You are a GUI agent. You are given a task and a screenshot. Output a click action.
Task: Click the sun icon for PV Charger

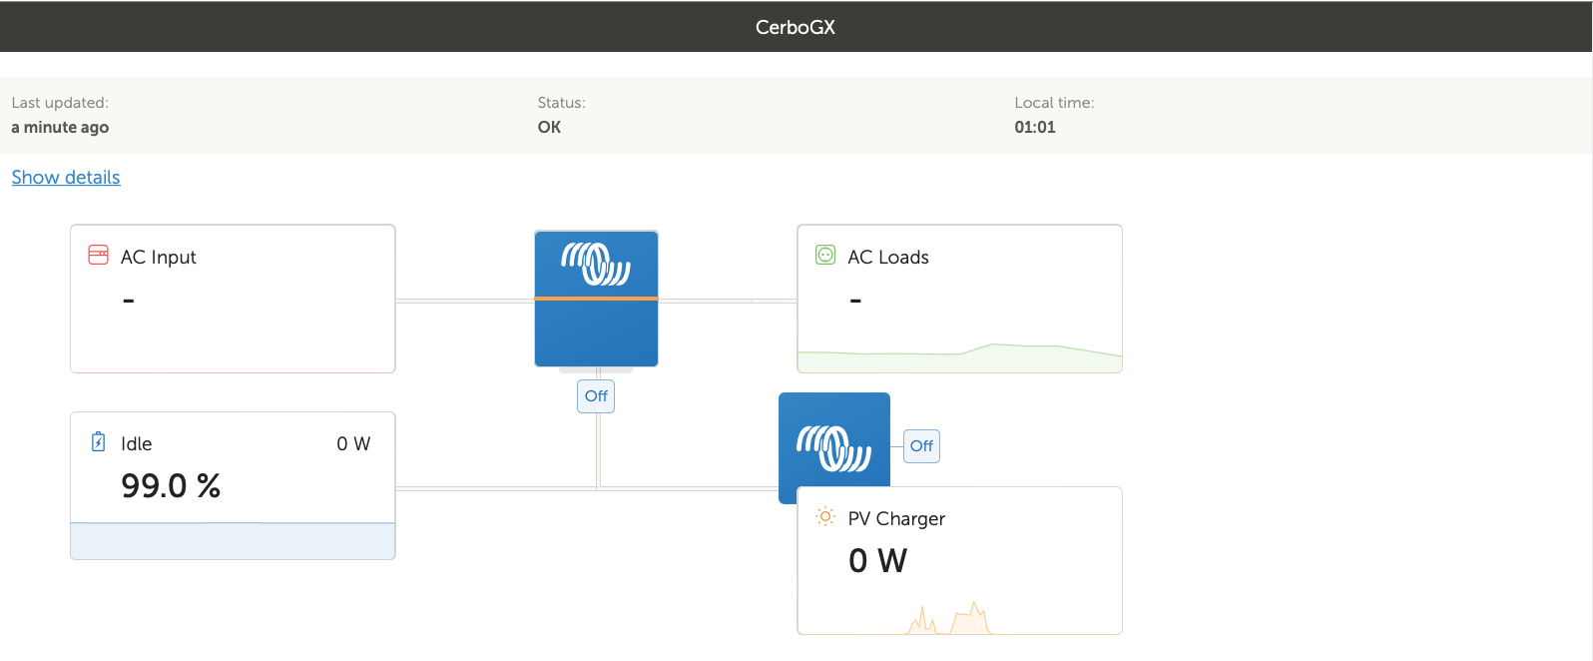tap(825, 517)
